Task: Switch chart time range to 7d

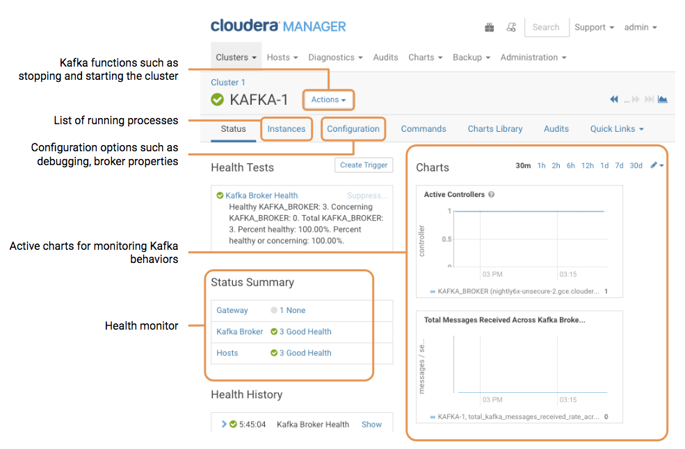Action: (619, 166)
